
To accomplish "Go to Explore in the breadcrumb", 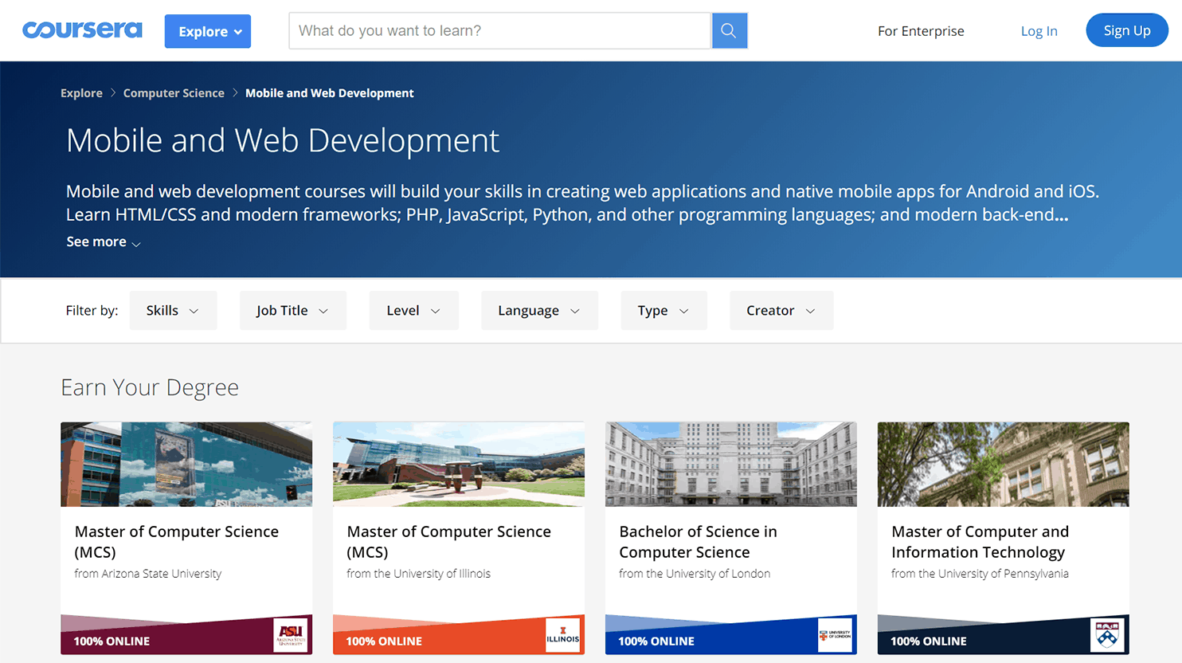I will pos(81,93).
